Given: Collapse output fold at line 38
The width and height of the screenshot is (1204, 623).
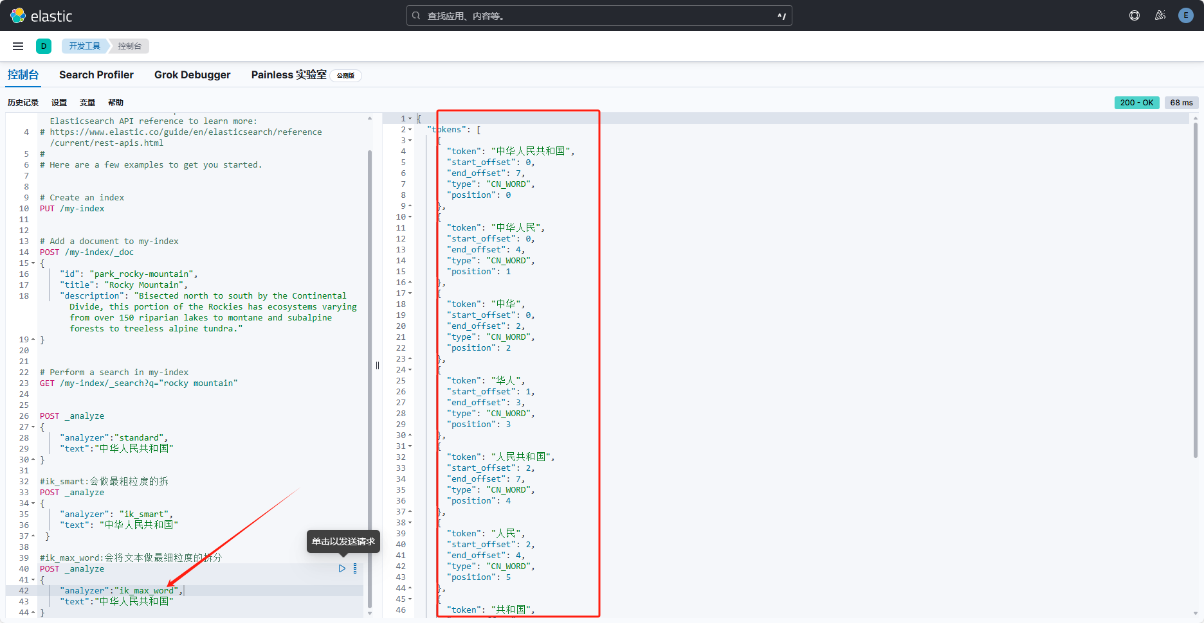Looking at the screenshot, I should click(410, 523).
